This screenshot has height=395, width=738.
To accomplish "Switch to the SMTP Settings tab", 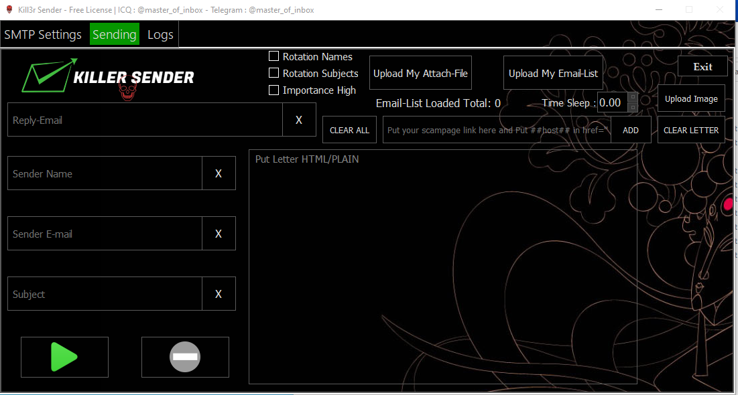I will 43,35.
